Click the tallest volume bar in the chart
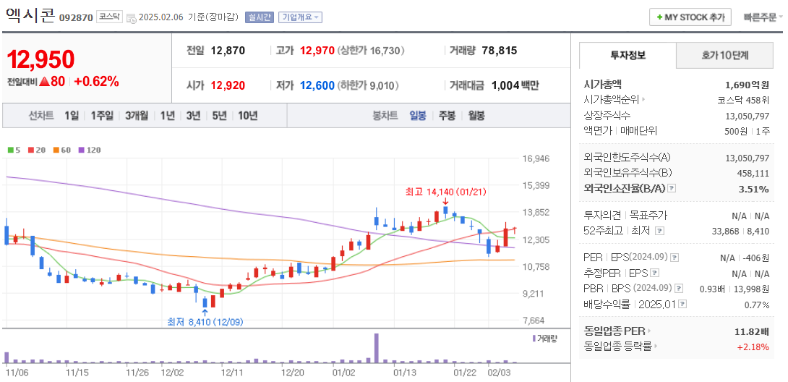Viewport: 788px width, 382px height. click(x=376, y=348)
